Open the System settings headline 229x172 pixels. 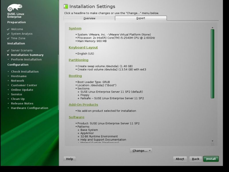click(75, 29)
